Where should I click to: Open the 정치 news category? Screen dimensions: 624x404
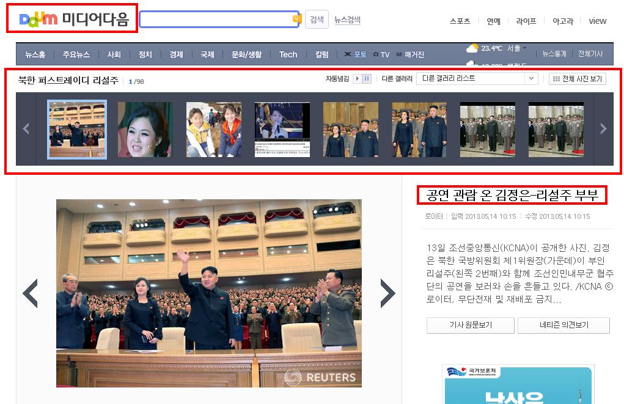[x=145, y=54]
